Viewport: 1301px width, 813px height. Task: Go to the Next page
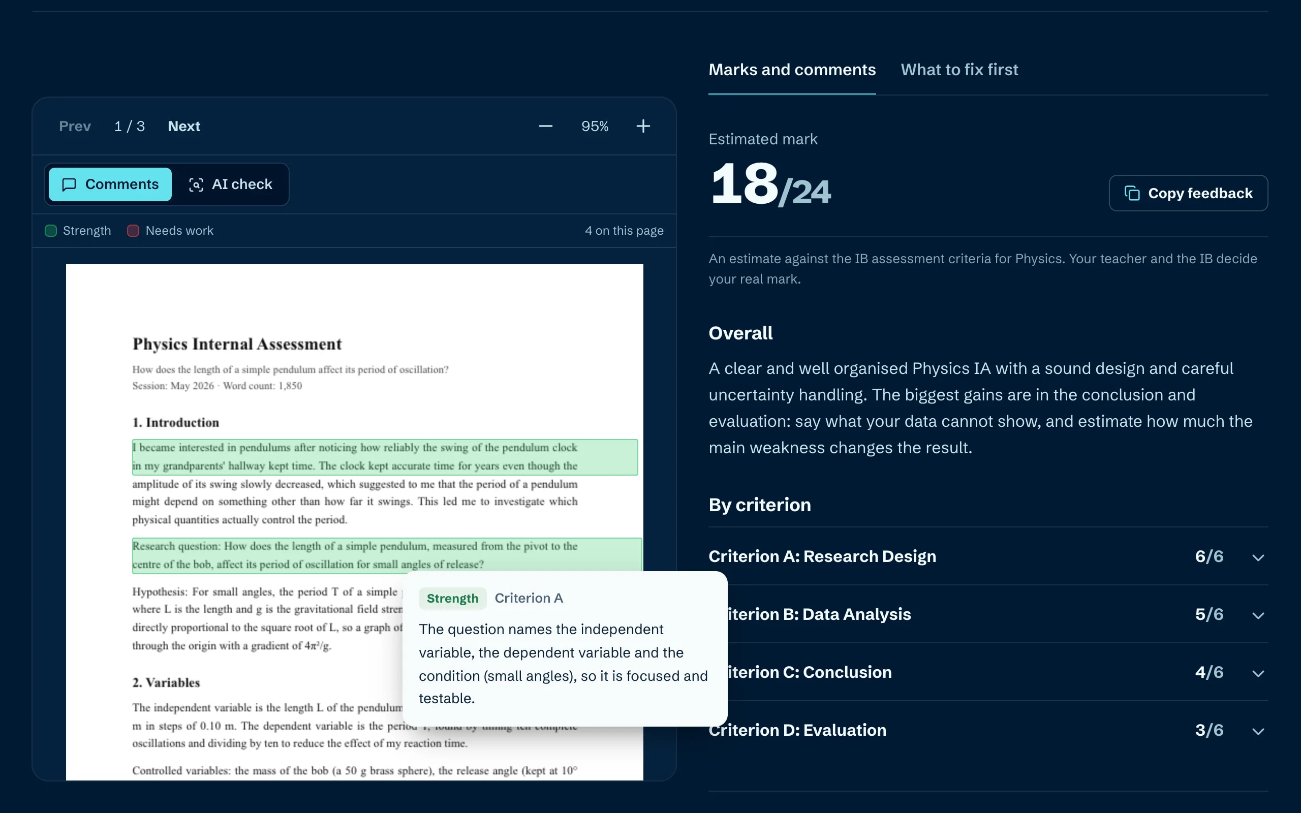pos(184,127)
